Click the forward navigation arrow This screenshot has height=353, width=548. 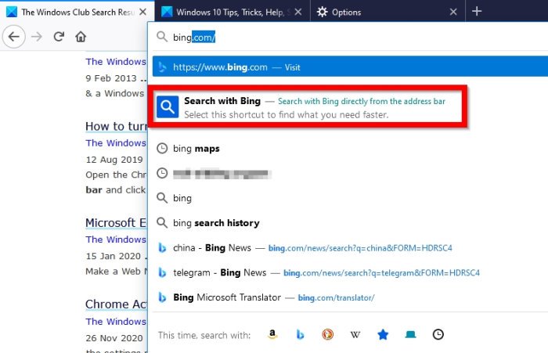[36, 37]
